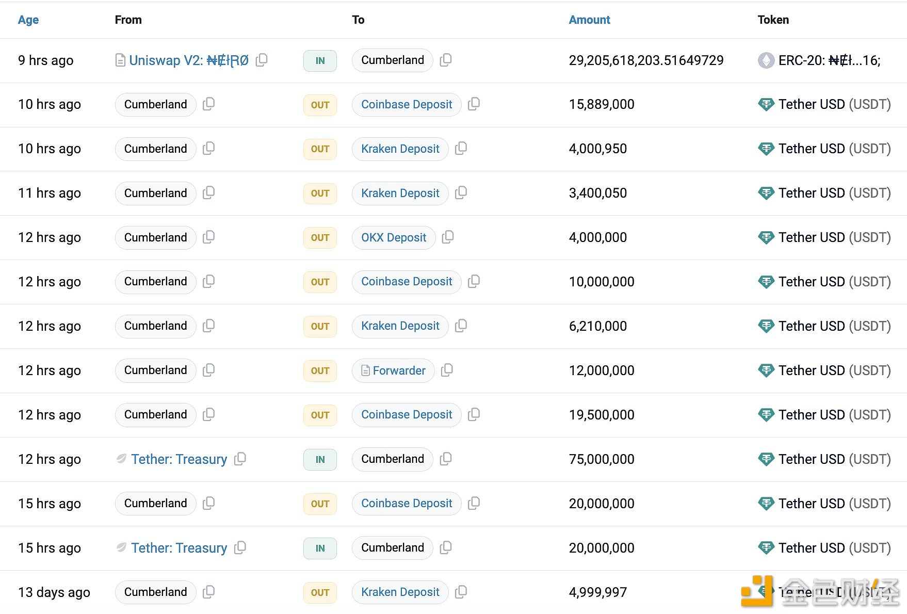The height and width of the screenshot is (614, 907).
Task: Open the Coinbase Deposit recipient for the 15,889,000 transfer
Action: point(407,105)
